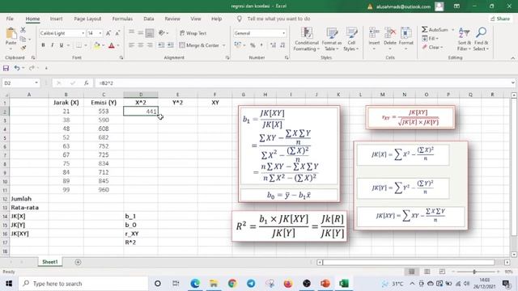Apply the red Font Color
The height and width of the screenshot is (291, 518).
[112, 45]
